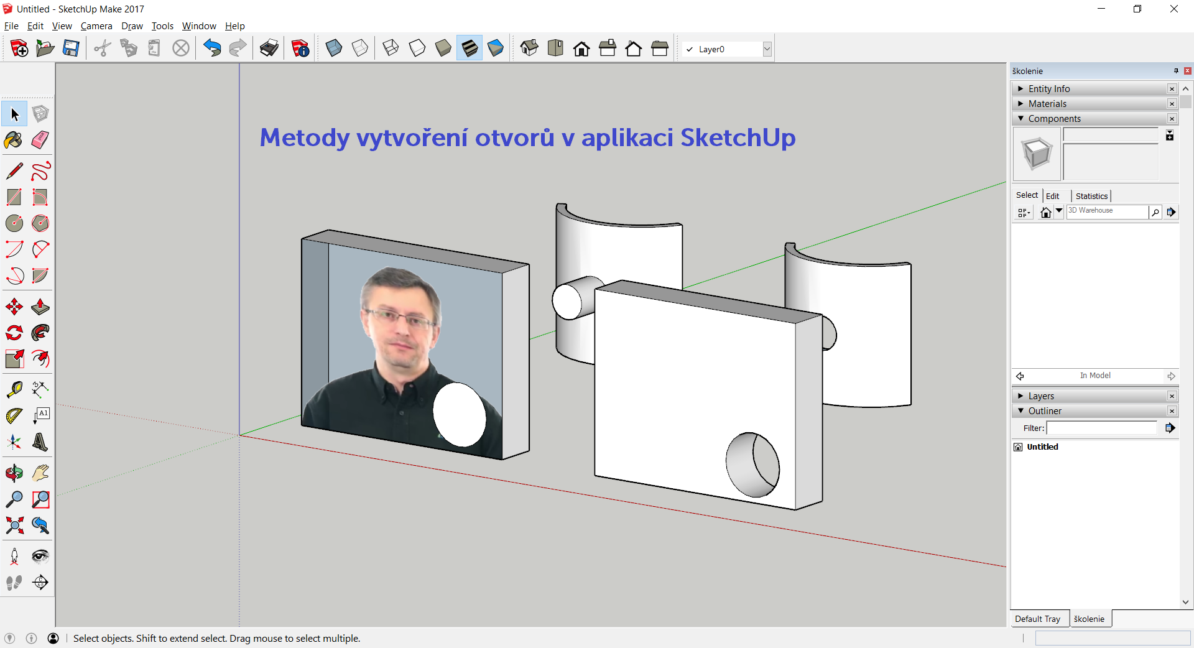Choose the Rotated Rectangle tool

40,197
